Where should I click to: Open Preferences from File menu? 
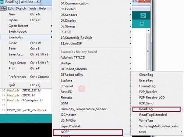26,77
